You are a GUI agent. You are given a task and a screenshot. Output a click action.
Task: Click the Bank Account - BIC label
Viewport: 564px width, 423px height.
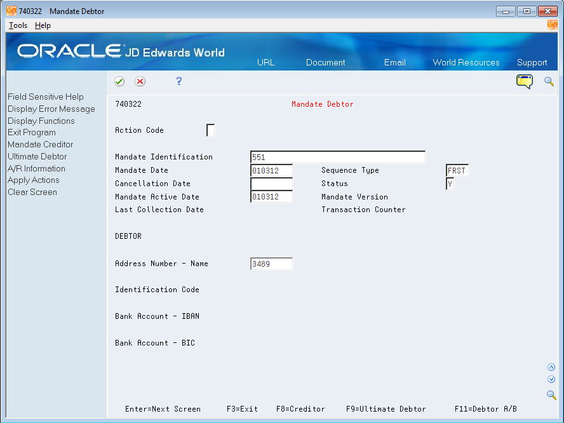(x=155, y=343)
